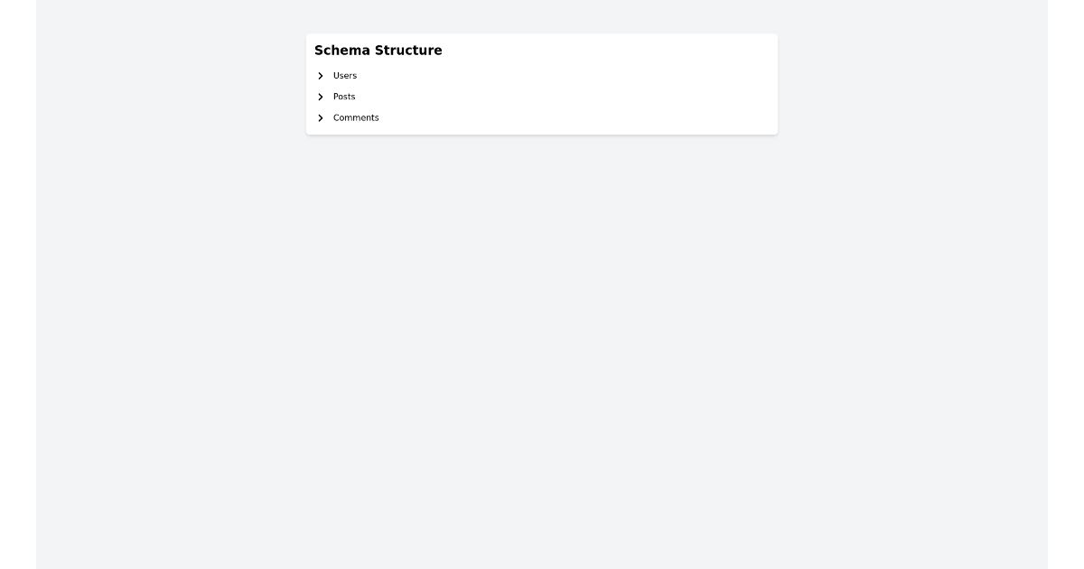Click the Schema Structure heading

378,51
